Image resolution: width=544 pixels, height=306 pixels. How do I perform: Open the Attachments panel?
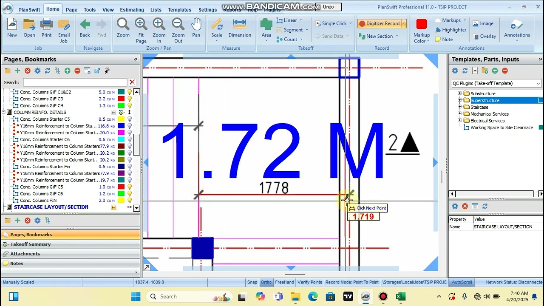click(71, 254)
